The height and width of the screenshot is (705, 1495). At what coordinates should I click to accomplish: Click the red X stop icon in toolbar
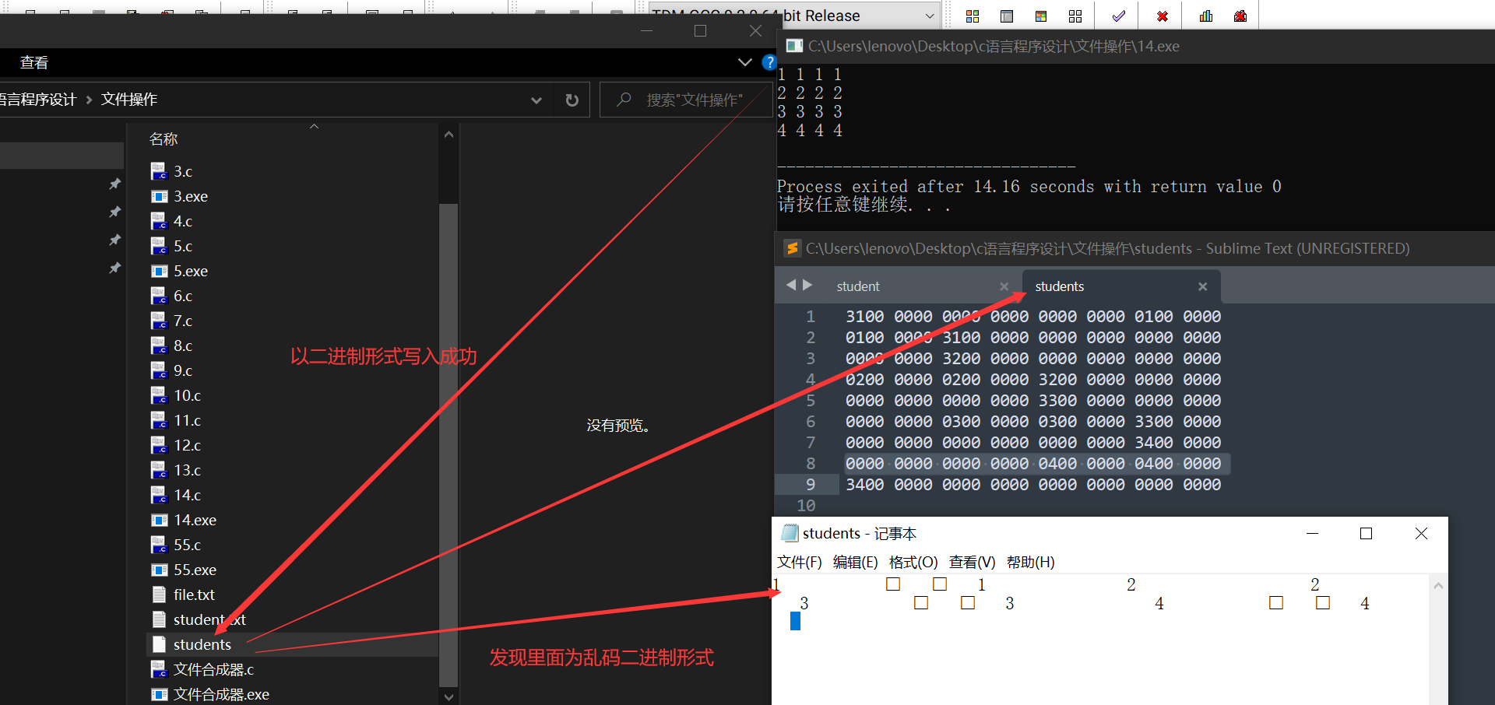[1163, 16]
